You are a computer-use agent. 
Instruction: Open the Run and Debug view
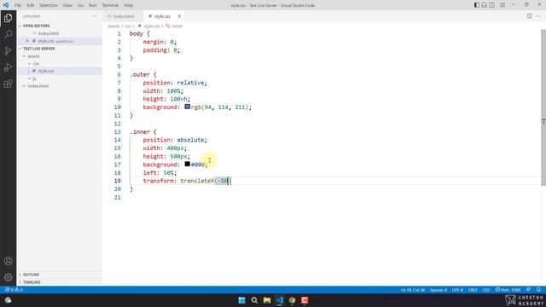pos(8,67)
